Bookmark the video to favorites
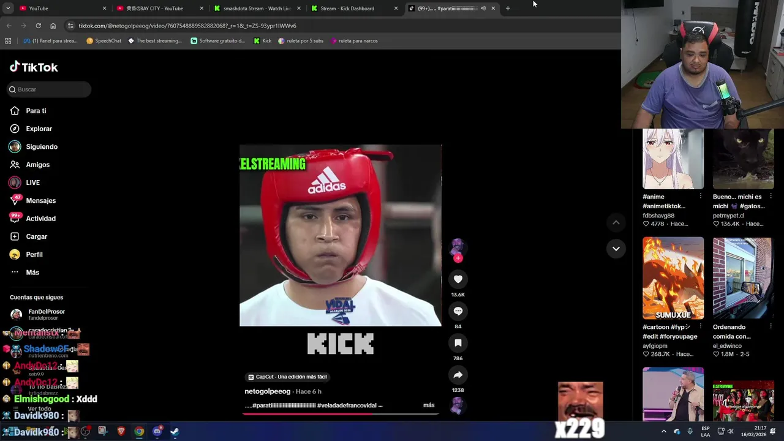Viewport: 784px width, 441px height. (458, 343)
